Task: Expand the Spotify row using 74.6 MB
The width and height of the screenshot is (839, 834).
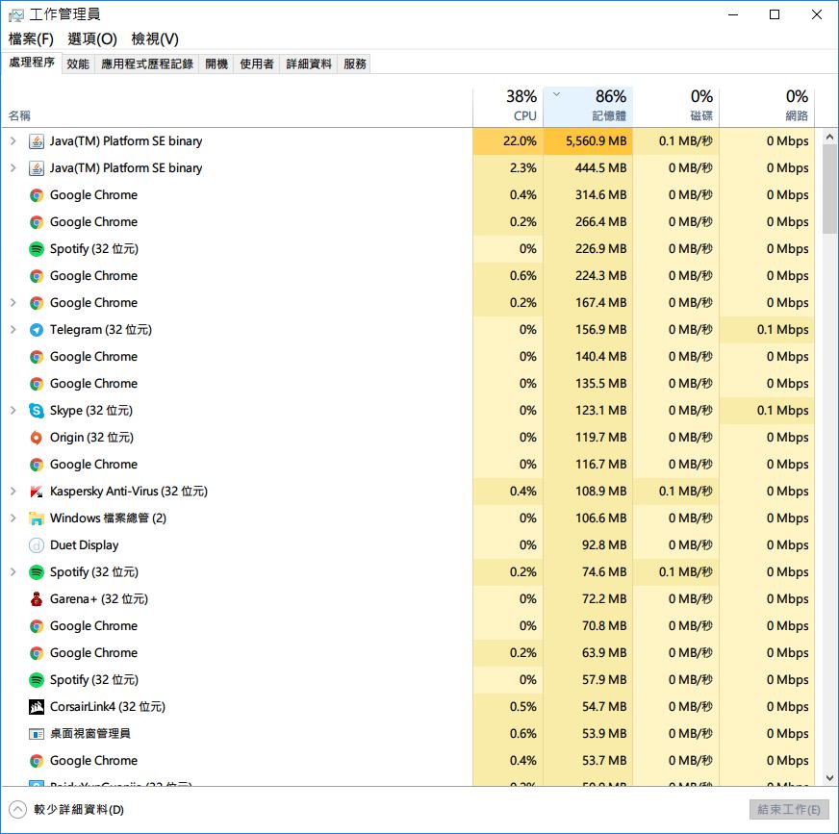Action: click(13, 571)
